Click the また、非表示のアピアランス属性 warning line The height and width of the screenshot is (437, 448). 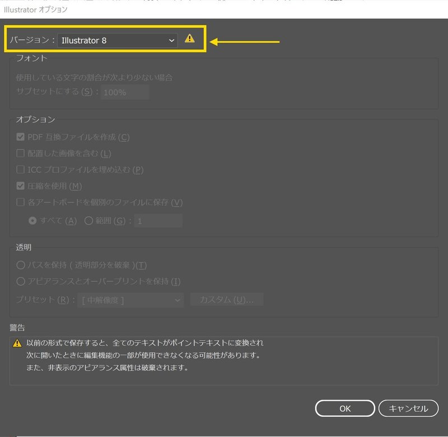pyautogui.click(x=108, y=368)
